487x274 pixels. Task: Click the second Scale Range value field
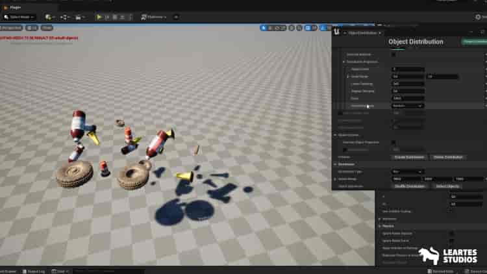coord(442,77)
